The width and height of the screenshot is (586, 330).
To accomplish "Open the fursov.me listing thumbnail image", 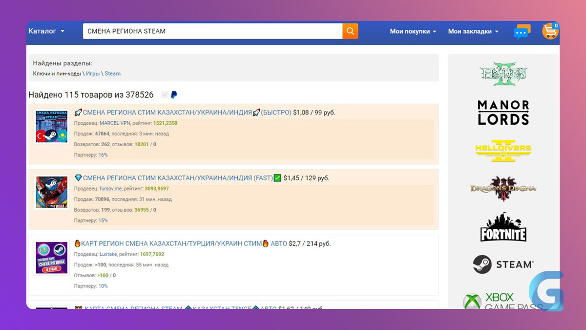I will [51, 192].
